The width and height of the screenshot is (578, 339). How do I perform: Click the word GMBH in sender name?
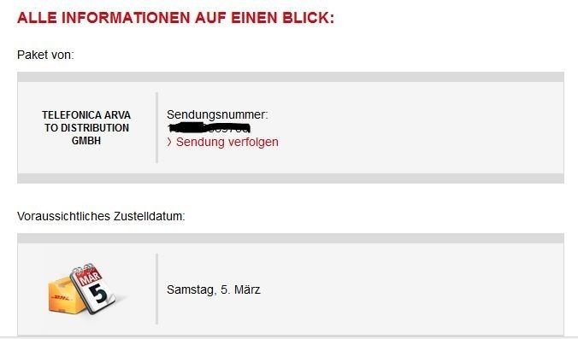[x=86, y=141]
